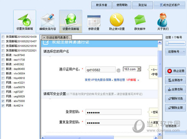Click the horizontal scrollbar thumb

coord(79,138)
